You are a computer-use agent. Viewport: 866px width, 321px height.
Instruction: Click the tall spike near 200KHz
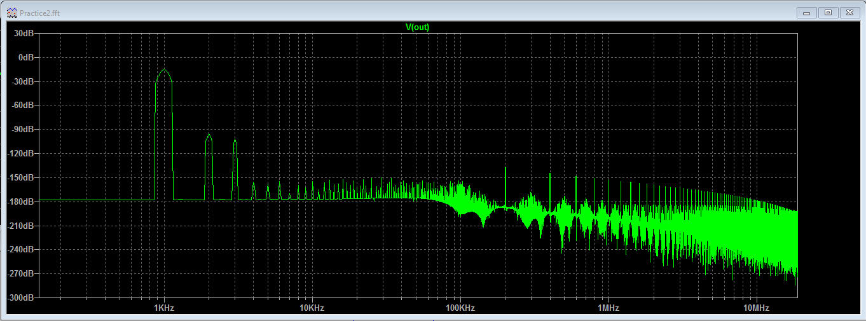pyautogui.click(x=505, y=169)
